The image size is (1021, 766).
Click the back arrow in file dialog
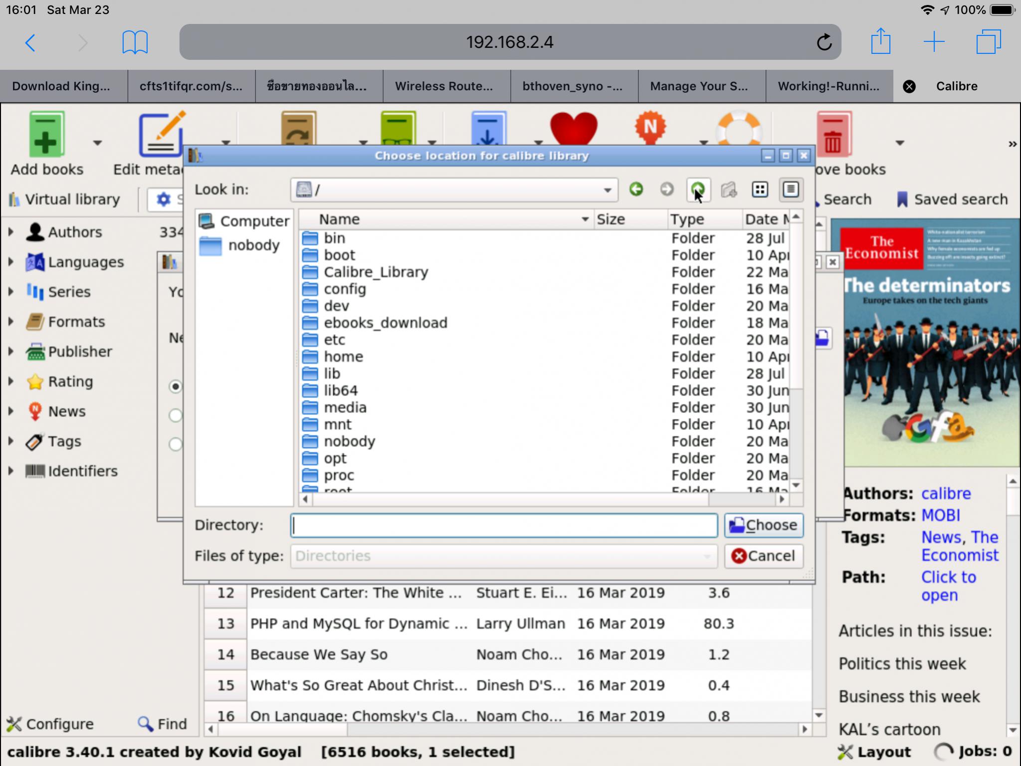636,190
